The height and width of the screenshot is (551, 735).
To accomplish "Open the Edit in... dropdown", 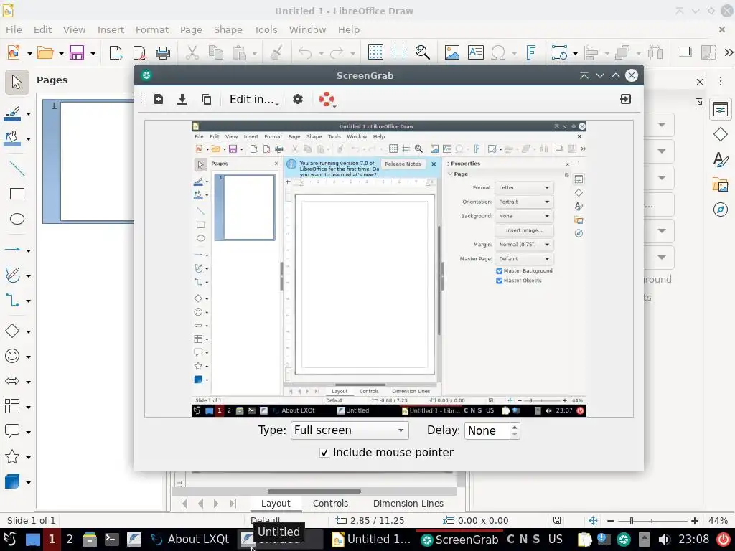I will tap(254, 99).
